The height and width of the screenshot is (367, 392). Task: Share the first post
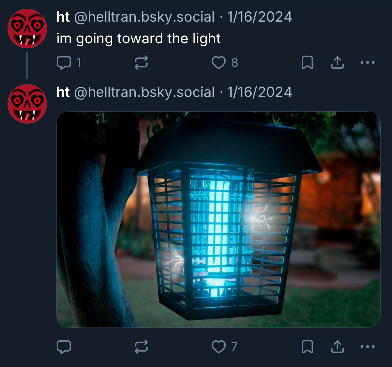point(337,62)
